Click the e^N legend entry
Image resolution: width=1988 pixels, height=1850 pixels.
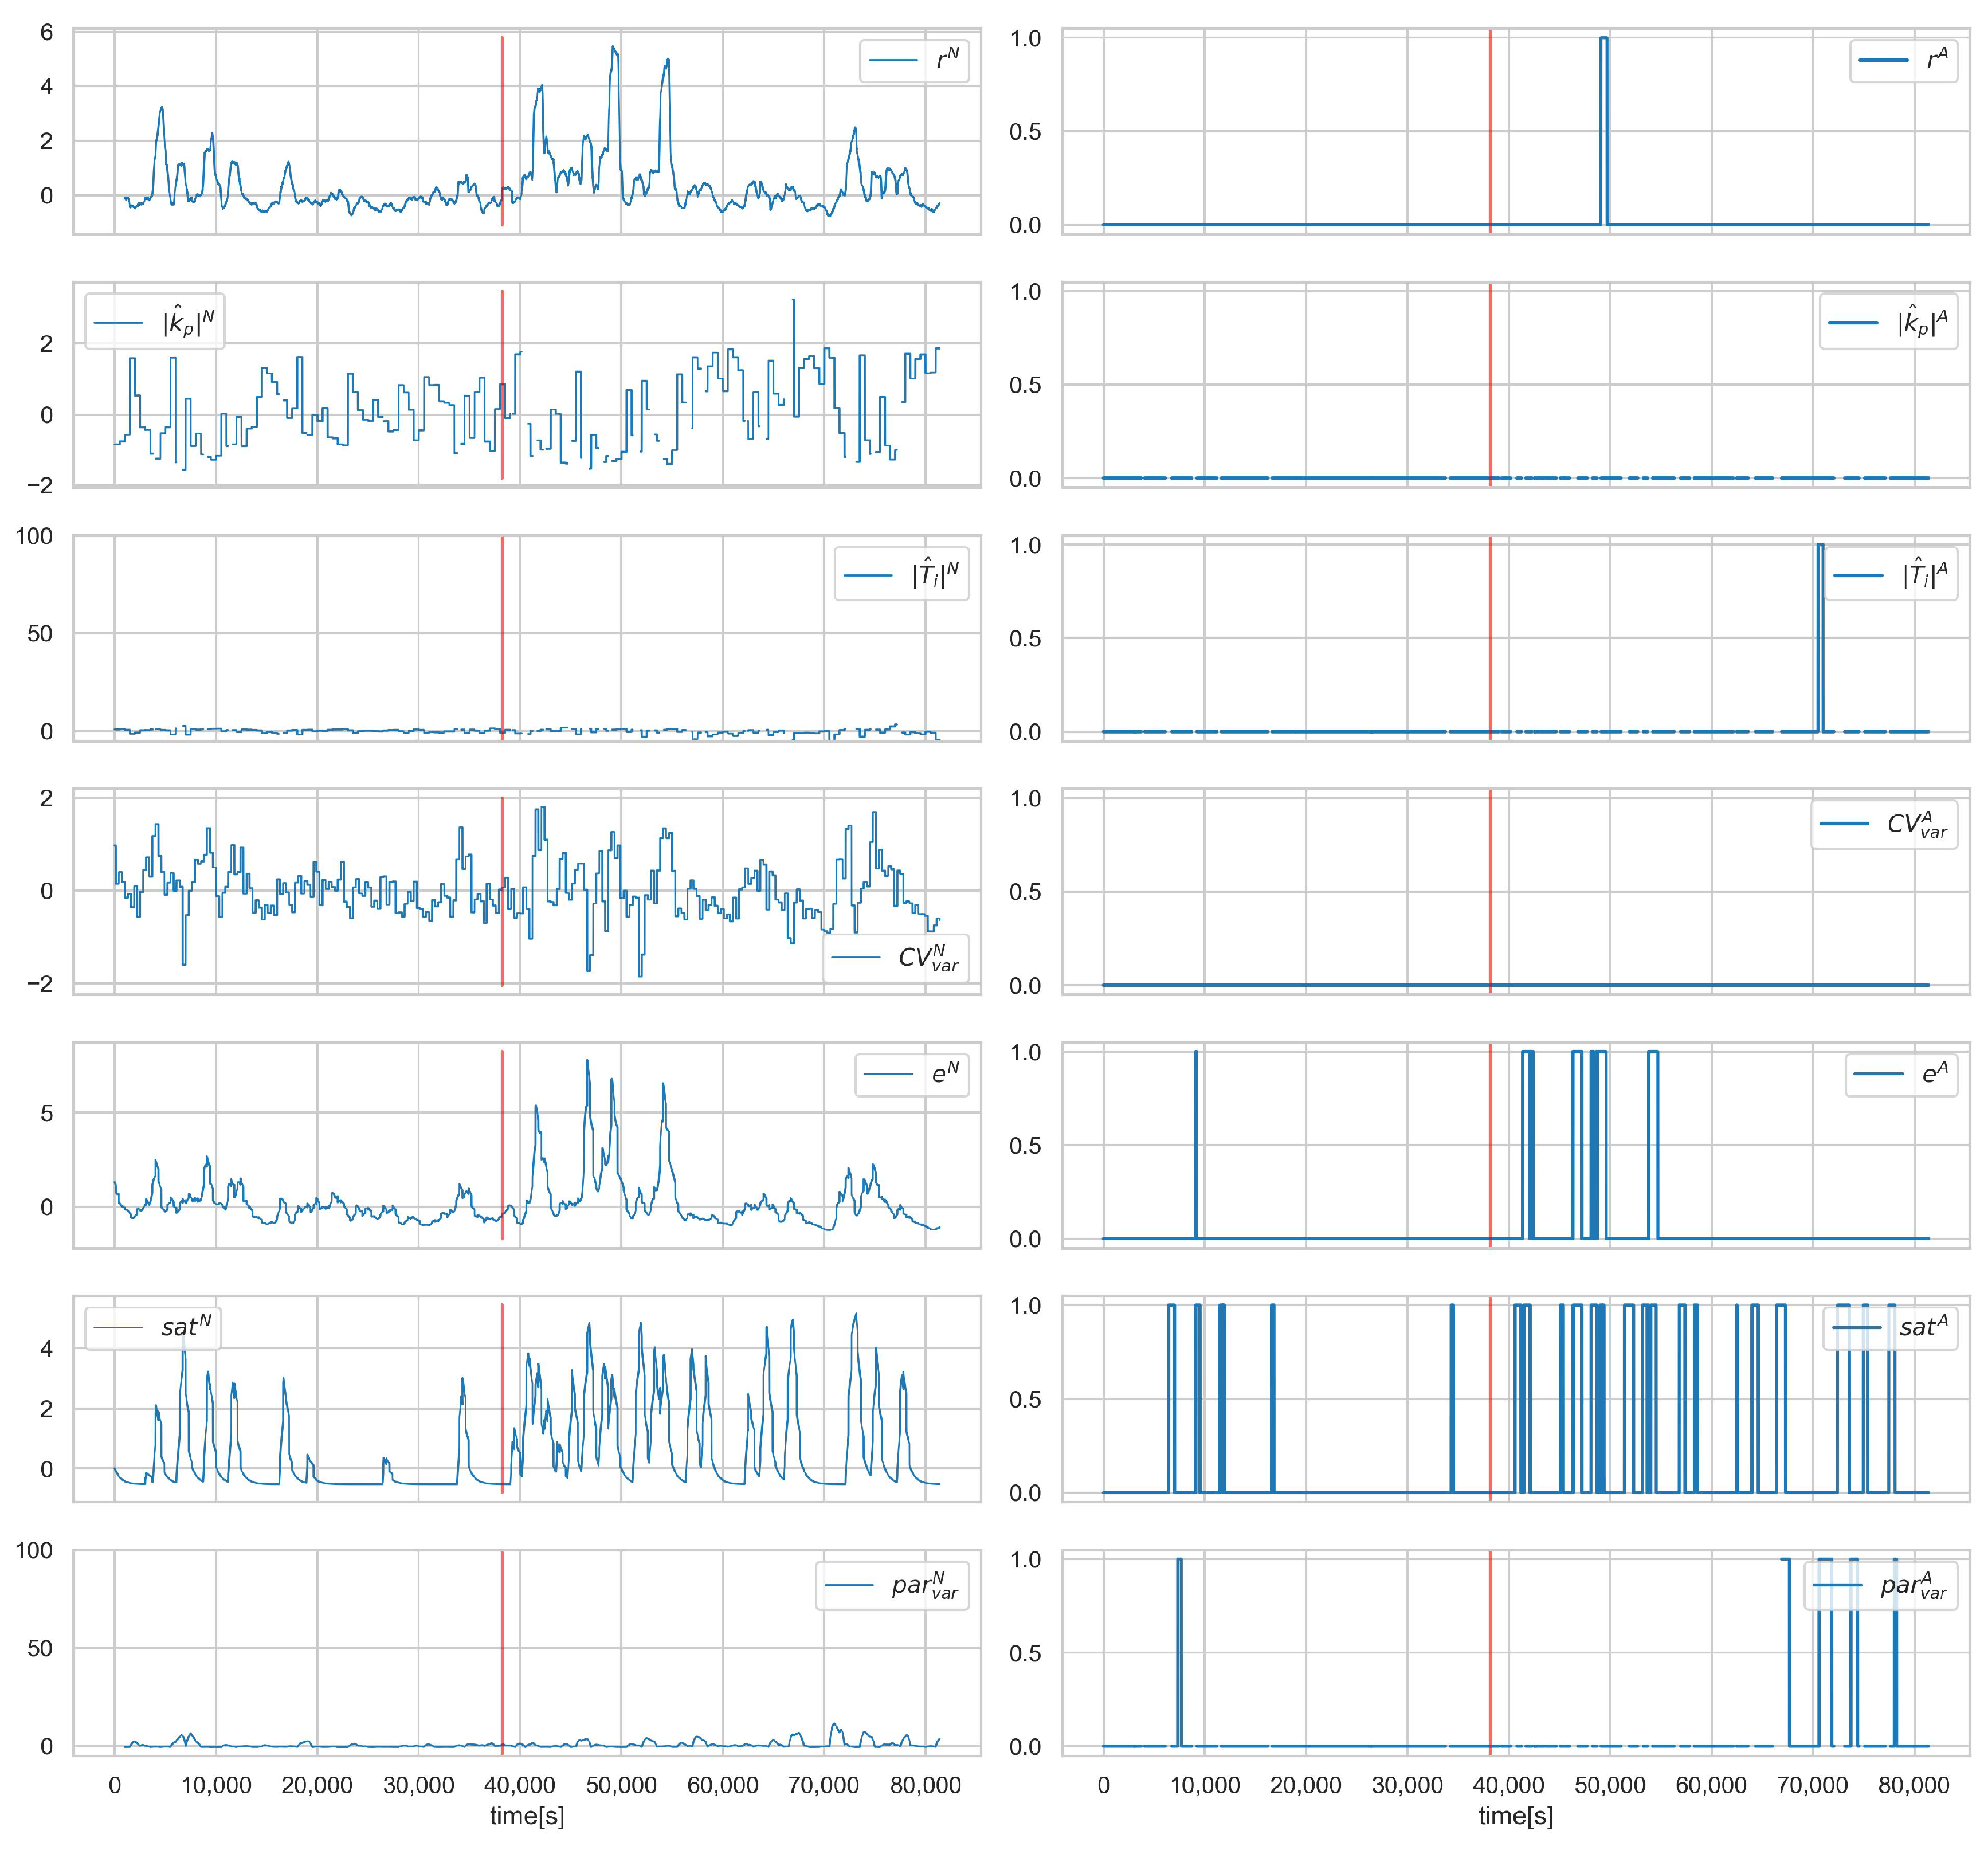point(912,1074)
